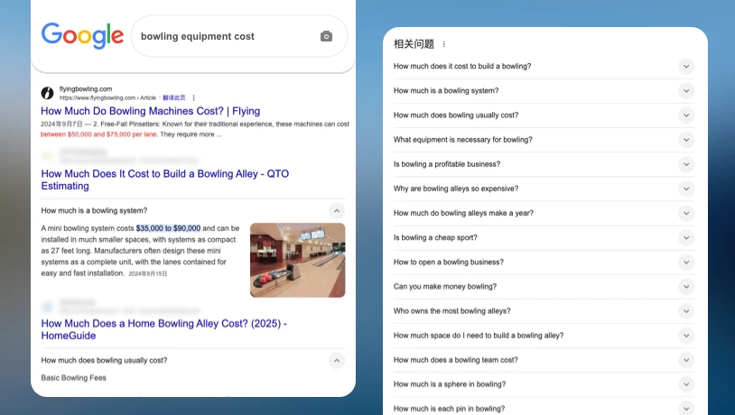Expand 'What equipment is necessary for bowling?'

point(685,140)
